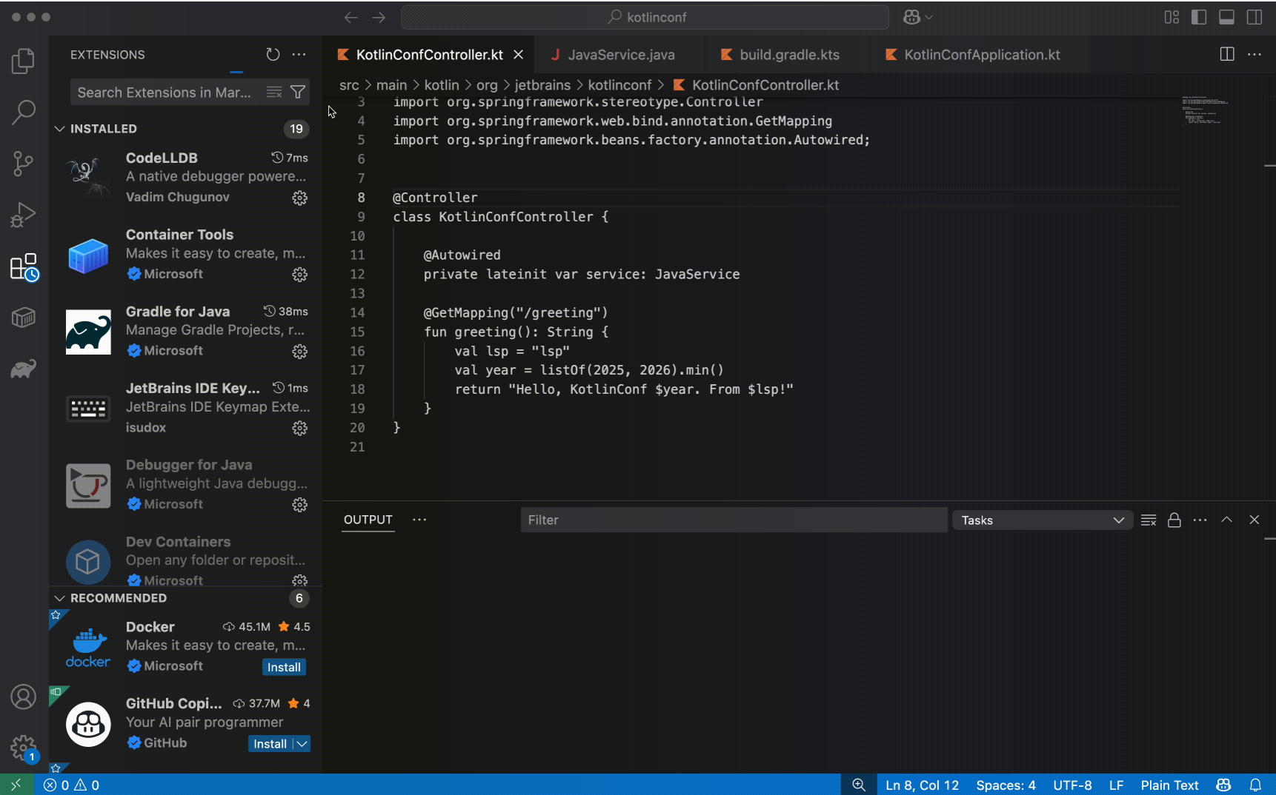Open the Container Tools activity bar icon

coord(24,318)
